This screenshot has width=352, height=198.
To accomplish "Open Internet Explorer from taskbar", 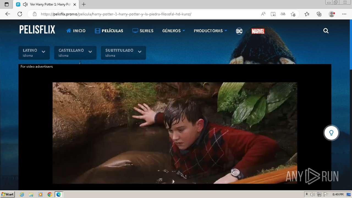I will [x=22, y=194].
